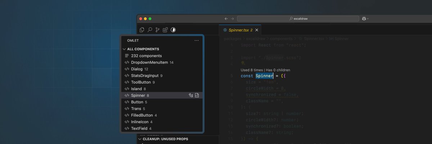Select DropdownMenuItem in the component list
Viewport: 432px width, 144px height.
coord(162,62)
